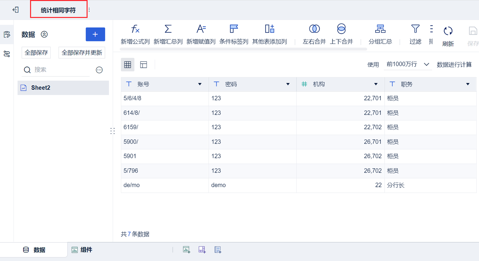The height and width of the screenshot is (261, 479).
Task: Click 左右合并 tool
Action: pos(314,34)
